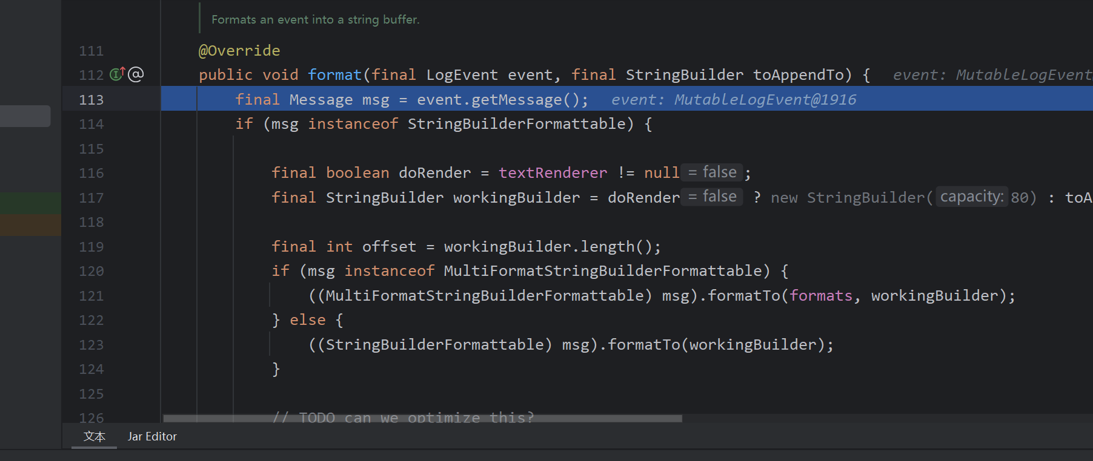Click the @ annotation gutter icon
The image size is (1093, 461).
point(136,74)
